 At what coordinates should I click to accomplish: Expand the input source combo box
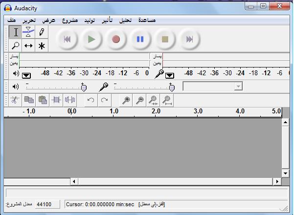click(238, 86)
